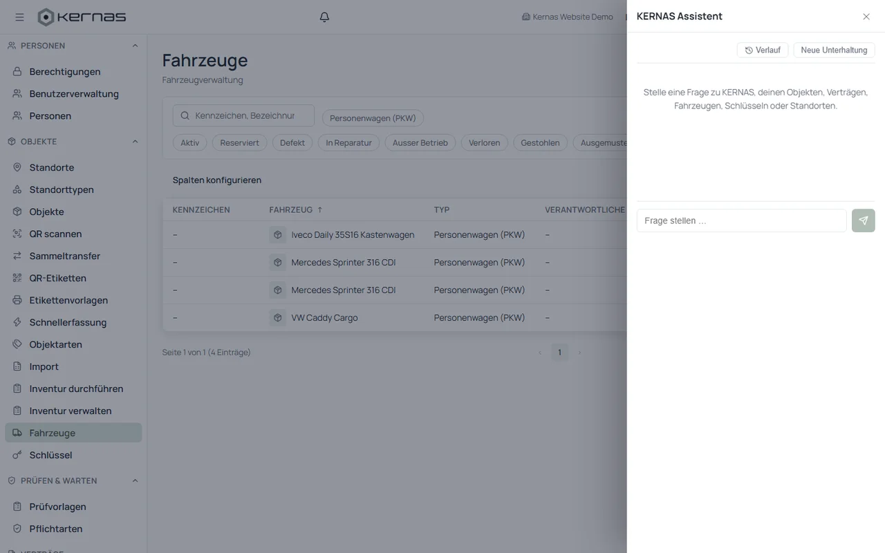Toggle the Defekt status filter
This screenshot has height=553, width=885.
(x=292, y=142)
